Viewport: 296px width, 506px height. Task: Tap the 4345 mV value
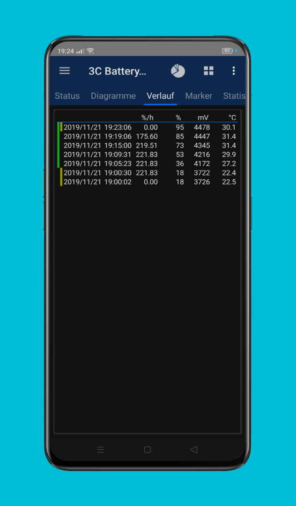tap(202, 145)
